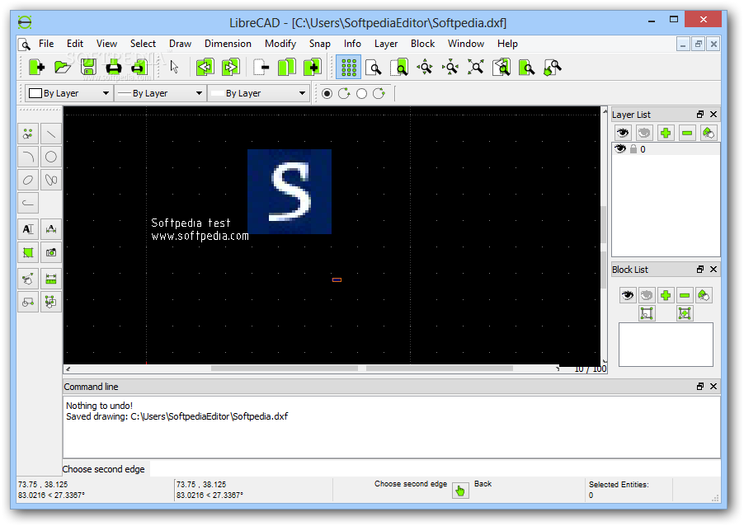Select the first filled radio option
The width and height of the screenshot is (744, 526).
[x=327, y=93]
